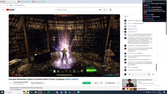Screen dimensions: 167x94
Task: Click the taskbar clock and date
Action: click(159, 92)
